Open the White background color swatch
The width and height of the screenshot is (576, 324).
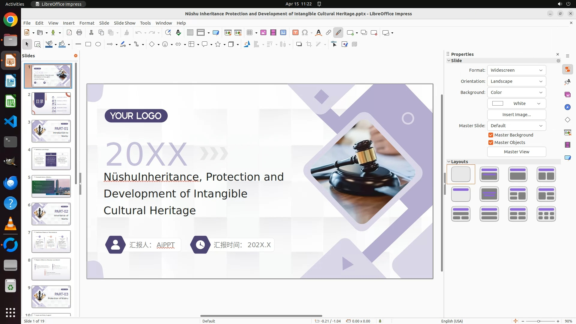(516, 103)
